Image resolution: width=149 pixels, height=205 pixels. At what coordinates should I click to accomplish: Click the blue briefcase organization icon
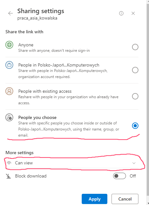coord(9,65)
